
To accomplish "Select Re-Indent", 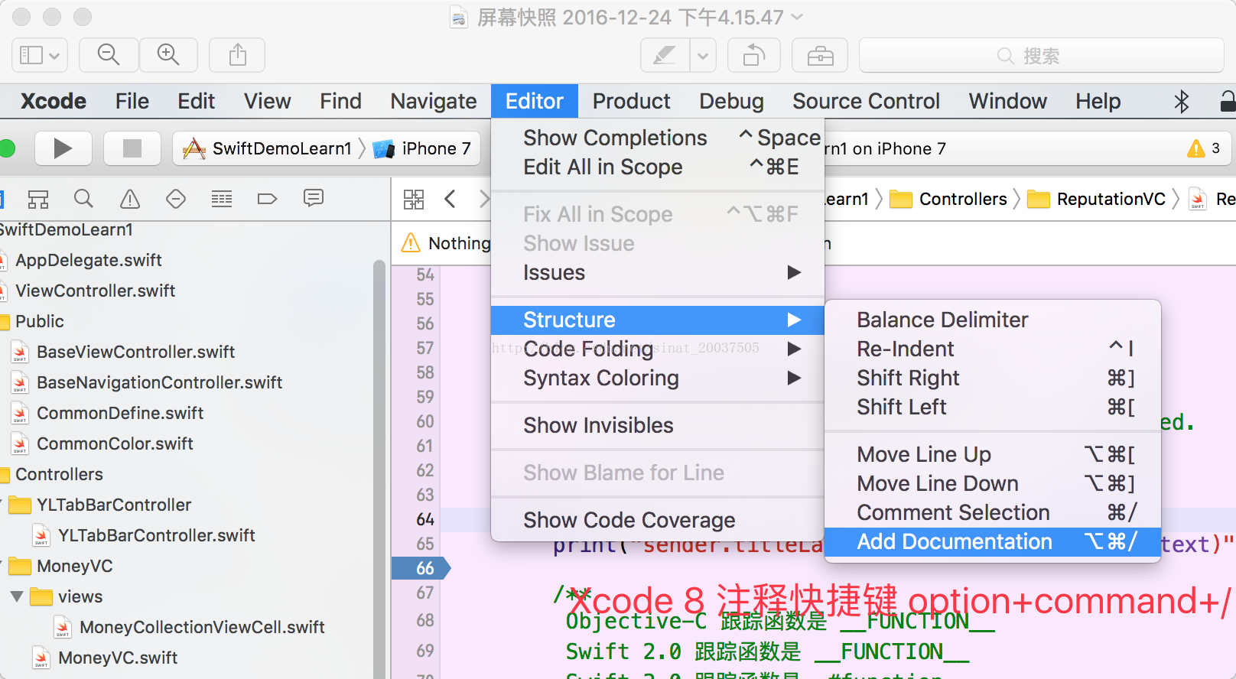I will click(993, 349).
